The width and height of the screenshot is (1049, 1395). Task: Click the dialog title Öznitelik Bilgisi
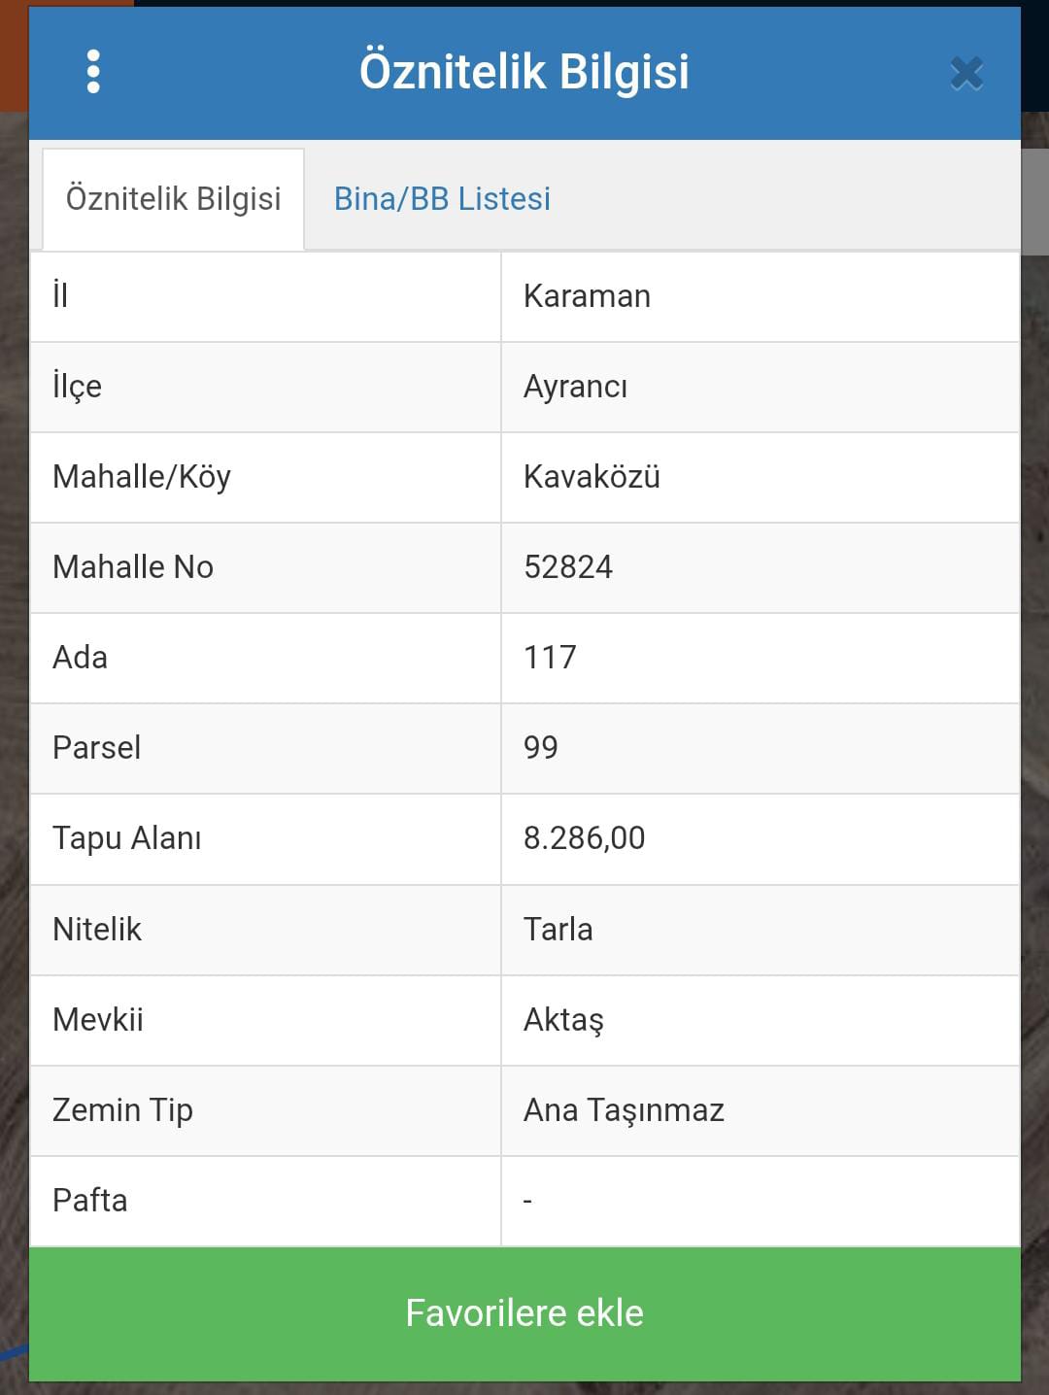[x=524, y=72]
